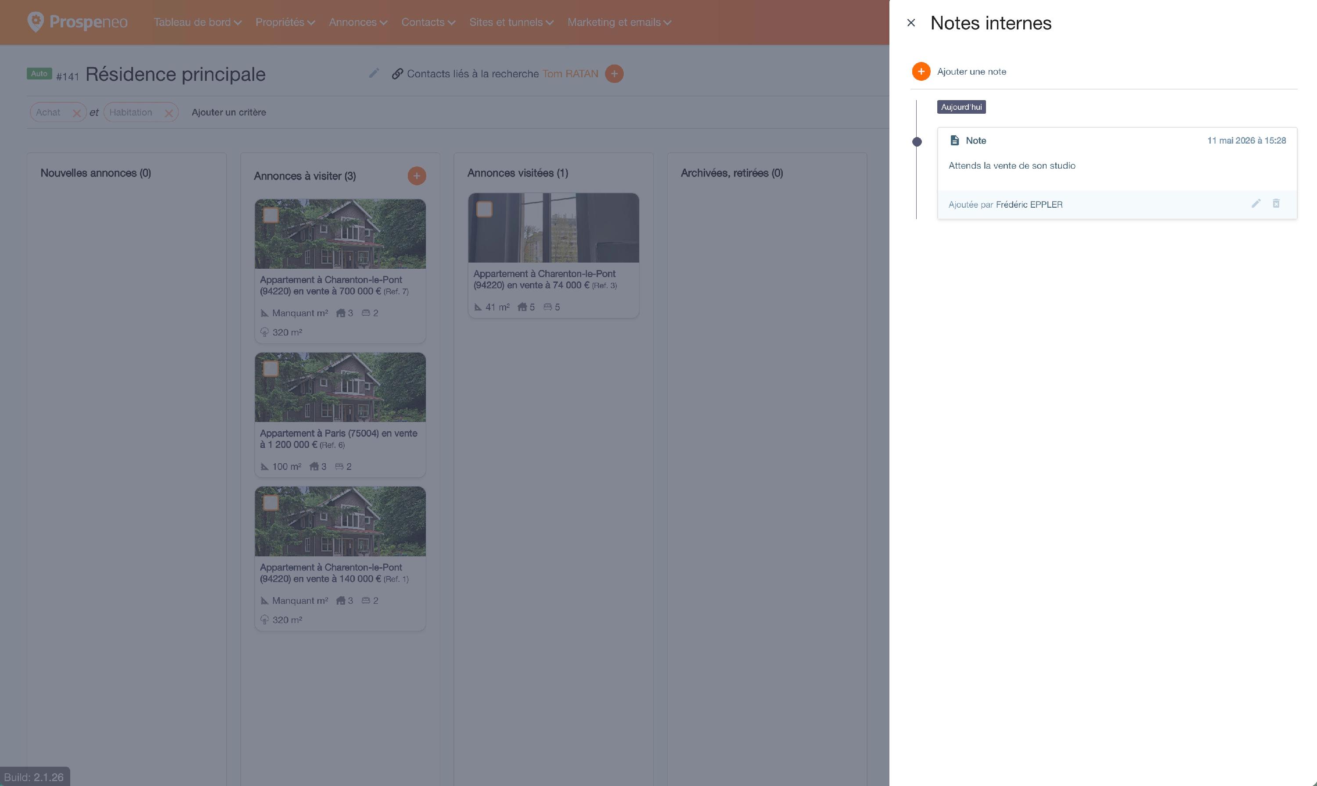The width and height of the screenshot is (1317, 786).
Task: Open the Sites et tunnels menu
Action: click(511, 22)
